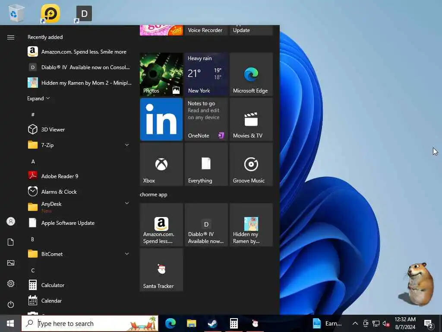Screen dimensions: 442x332
Task: Open the yellow lightning desktop shortcut
Action: 50,13
